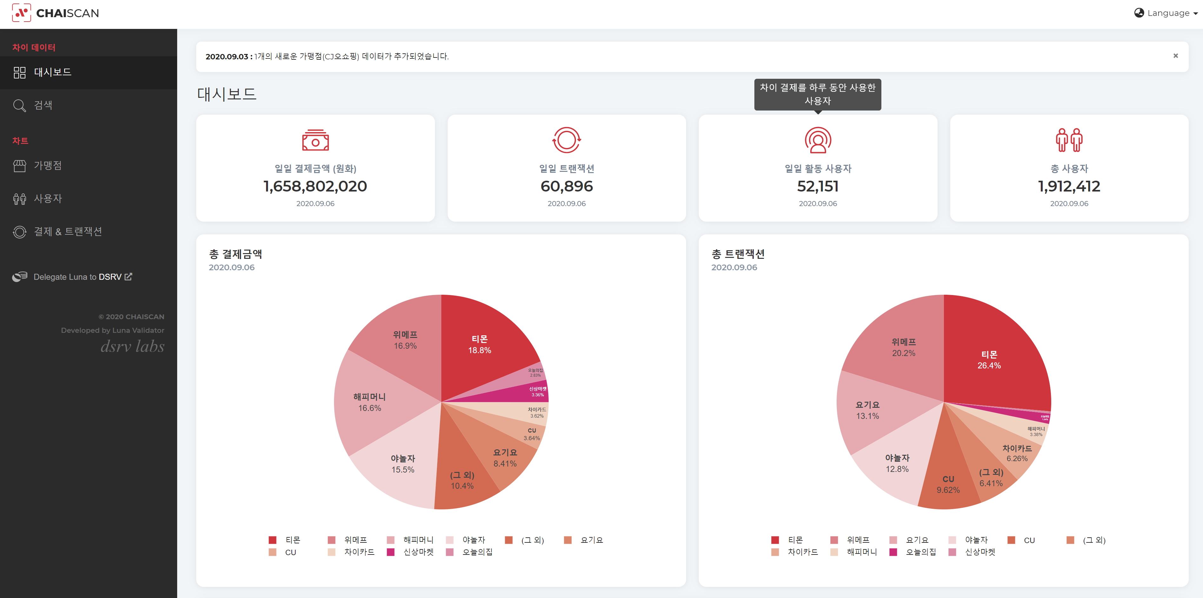Click the user target icon for 일일 활동 사용자
The image size is (1203, 598).
(818, 140)
